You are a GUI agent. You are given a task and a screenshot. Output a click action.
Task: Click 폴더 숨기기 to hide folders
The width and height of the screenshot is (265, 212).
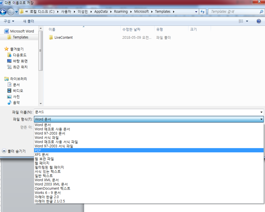tap(14, 151)
